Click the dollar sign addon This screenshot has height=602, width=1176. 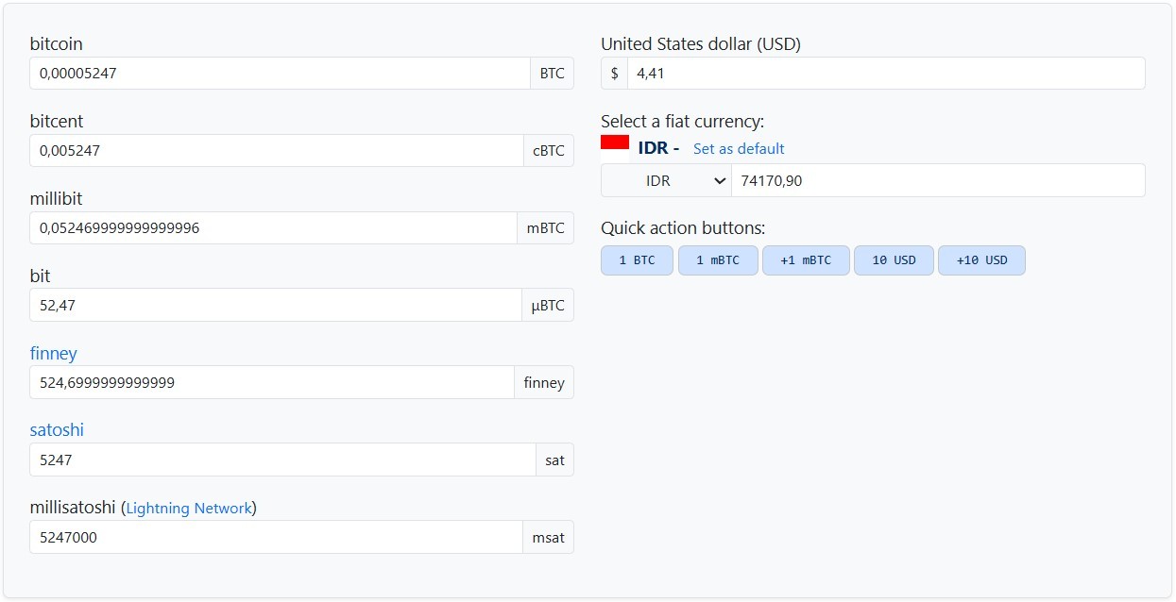click(615, 73)
